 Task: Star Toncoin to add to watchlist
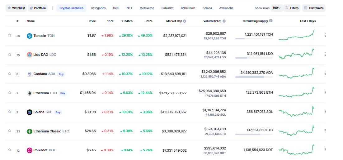(x=10, y=35)
